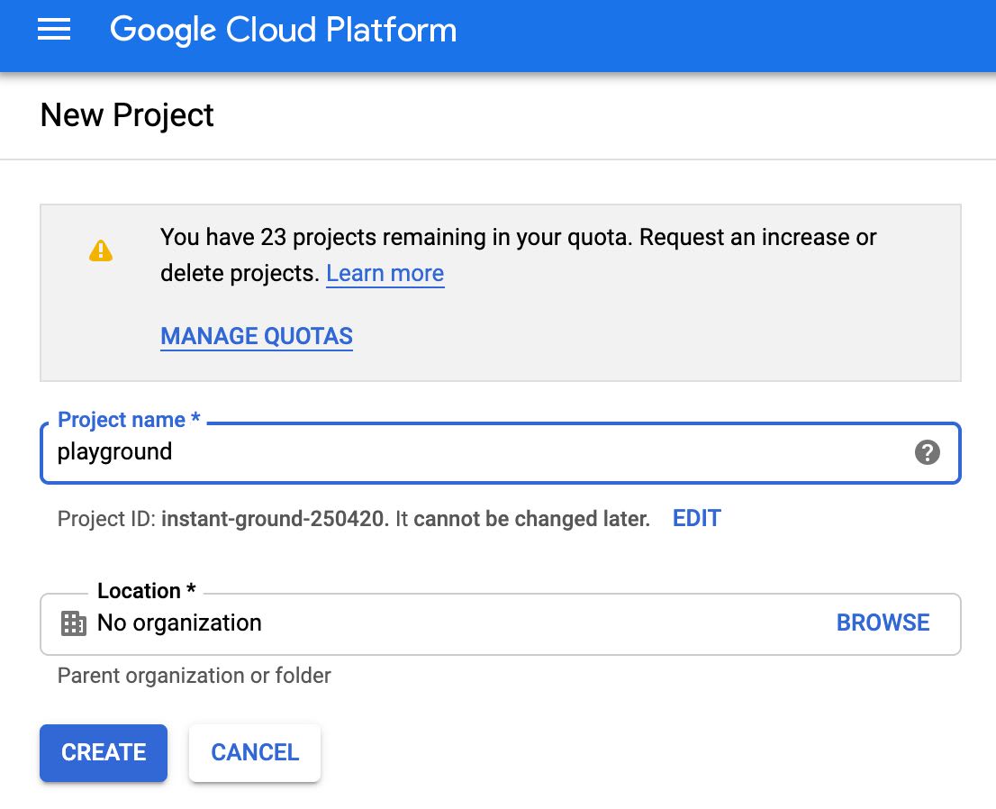Click the Project name * label
The height and width of the screenshot is (809, 996).
pyautogui.click(x=129, y=420)
